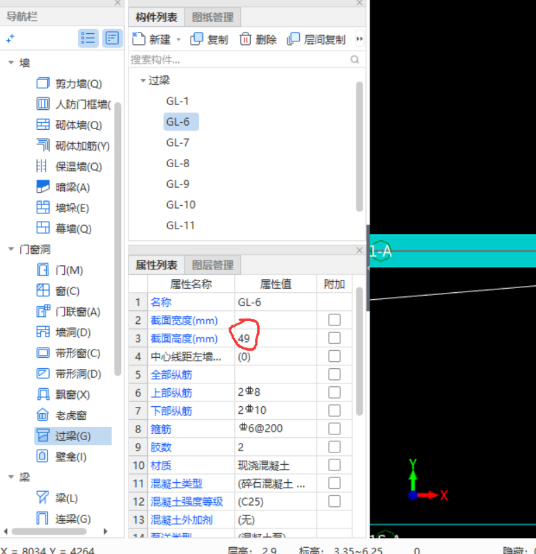Image resolution: width=536 pixels, height=554 pixels.
Task: Enable 附加 checkbox for 中心线距左墙
Action: tap(334, 356)
